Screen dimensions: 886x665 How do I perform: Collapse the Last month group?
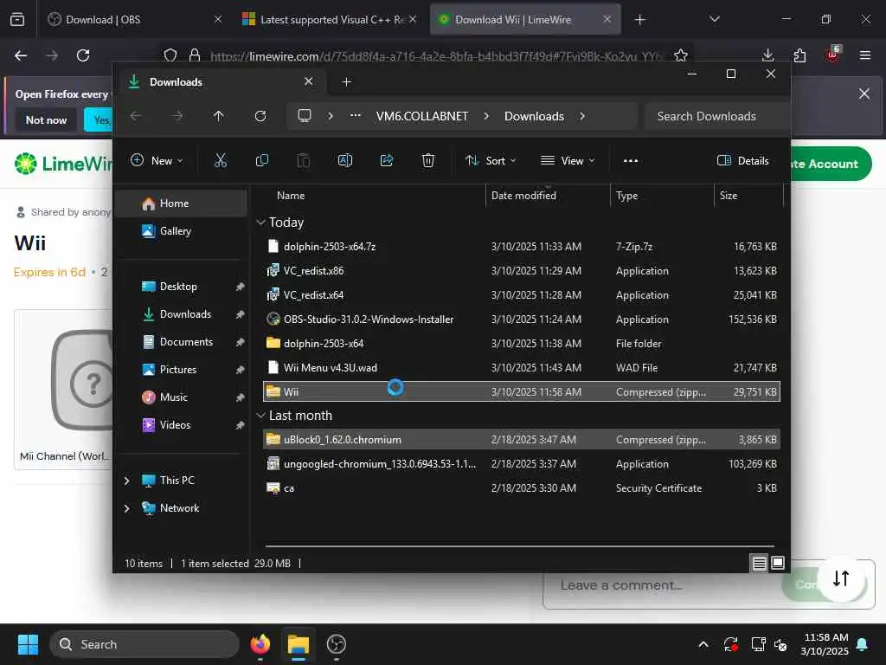point(260,416)
